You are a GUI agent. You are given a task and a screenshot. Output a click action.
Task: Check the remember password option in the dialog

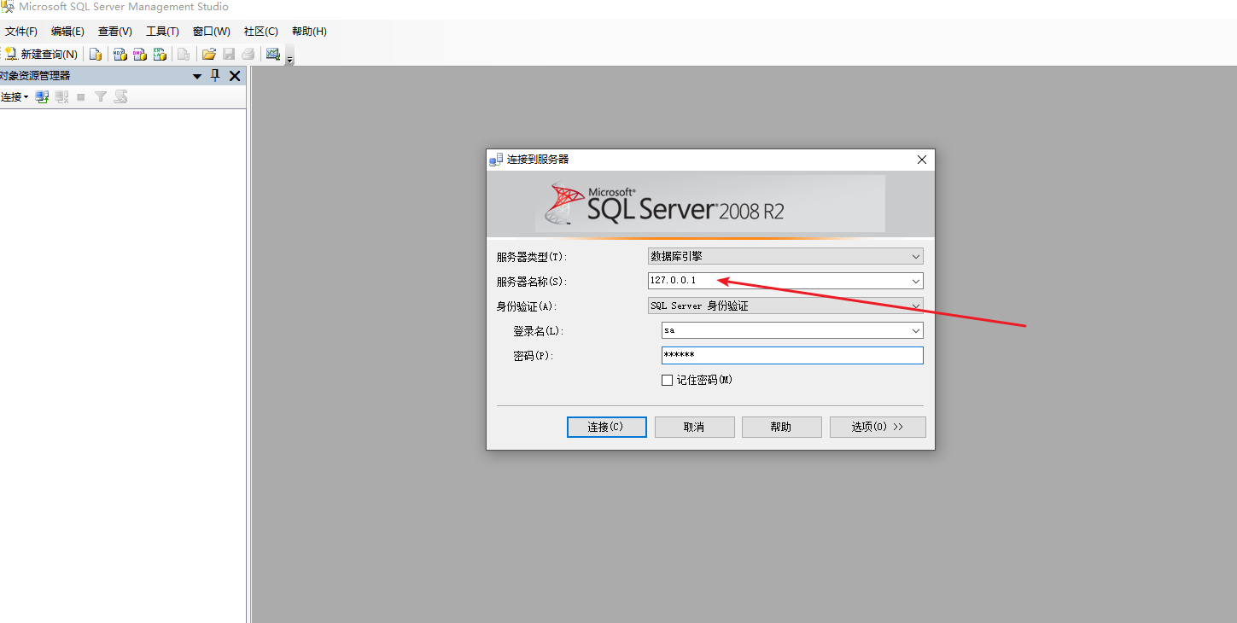667,380
